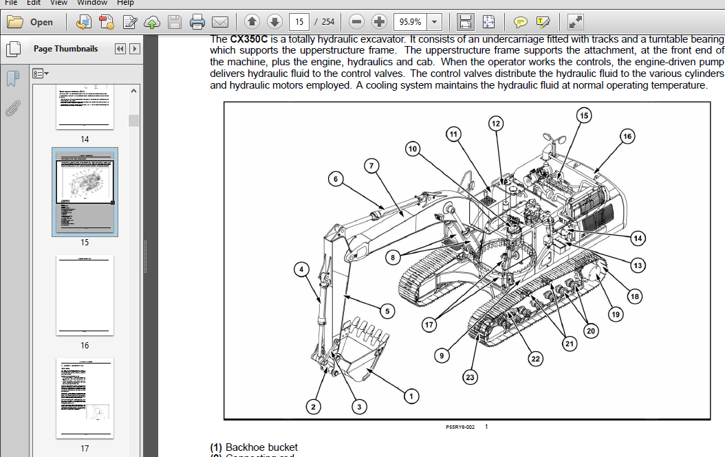
Task: Open the Bookmarks pane icon
Action: pos(13,78)
